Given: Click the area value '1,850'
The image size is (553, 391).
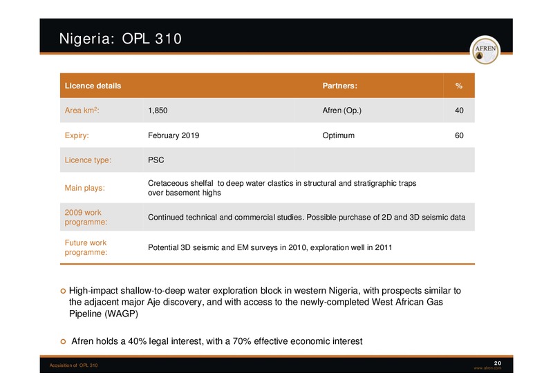Looking at the screenshot, I should (x=158, y=111).
